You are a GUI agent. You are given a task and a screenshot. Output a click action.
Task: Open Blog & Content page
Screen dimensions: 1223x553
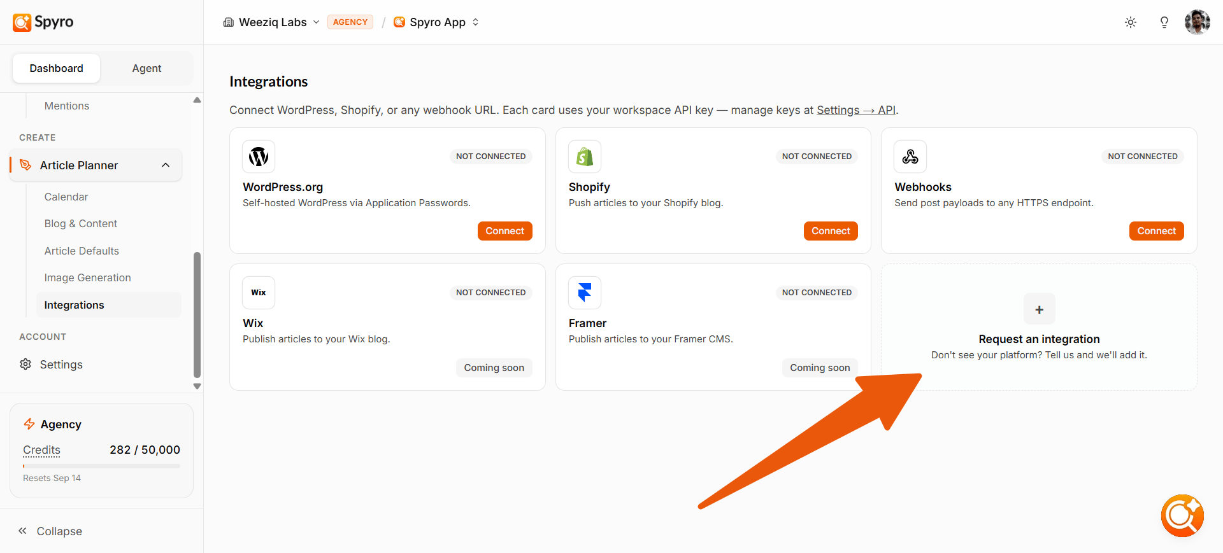[81, 223]
